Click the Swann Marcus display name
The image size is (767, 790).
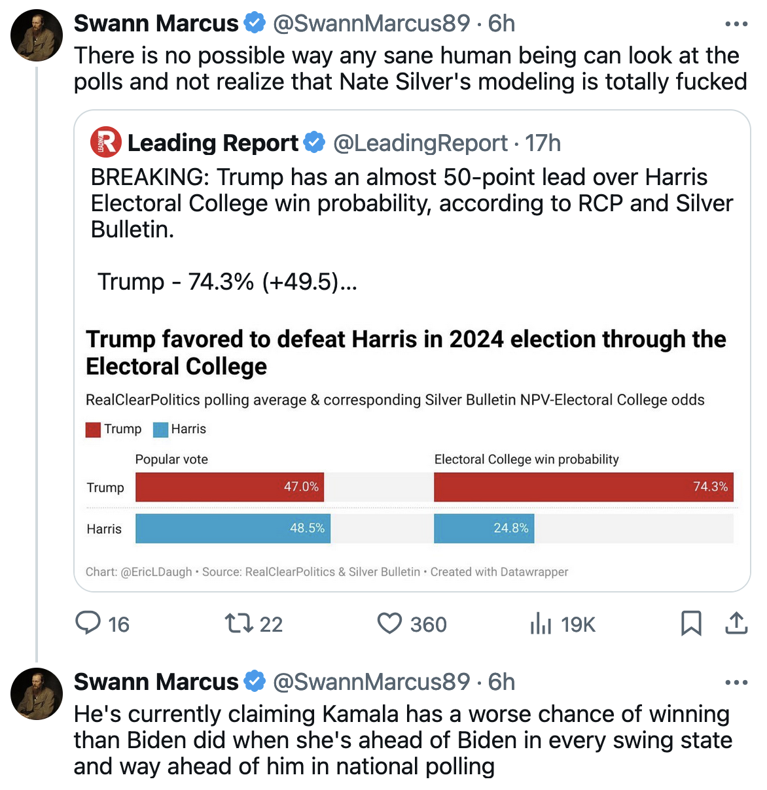(x=156, y=24)
